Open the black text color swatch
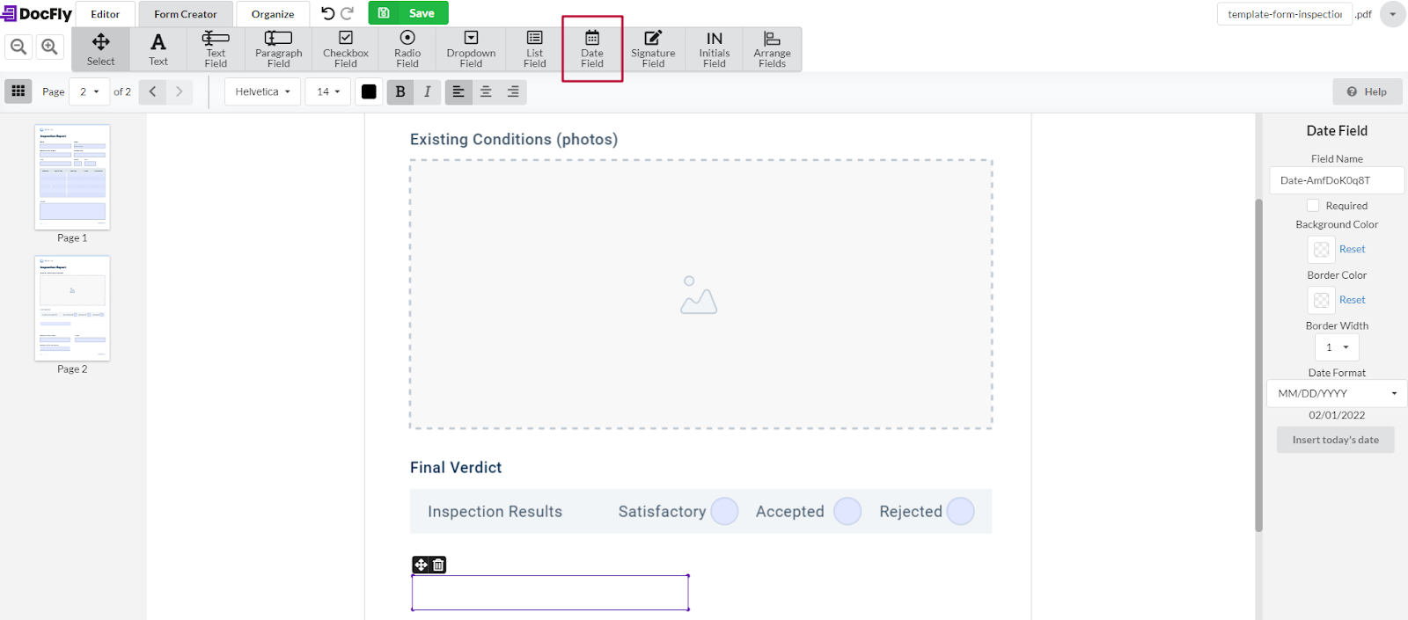The width and height of the screenshot is (1408, 620). [x=369, y=91]
